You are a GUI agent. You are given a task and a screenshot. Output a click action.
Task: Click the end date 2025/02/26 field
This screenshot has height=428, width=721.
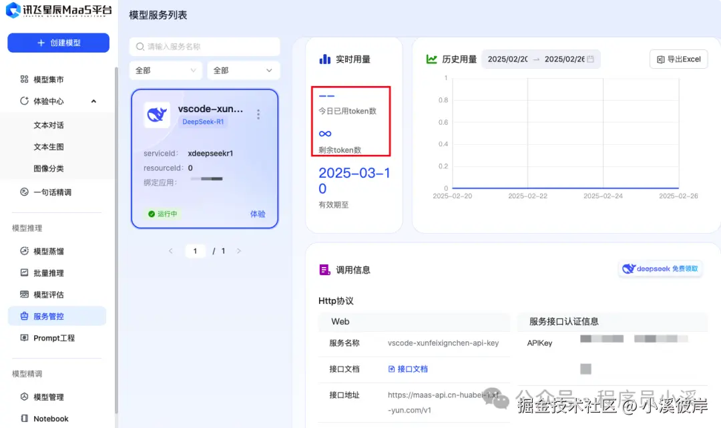coord(565,59)
